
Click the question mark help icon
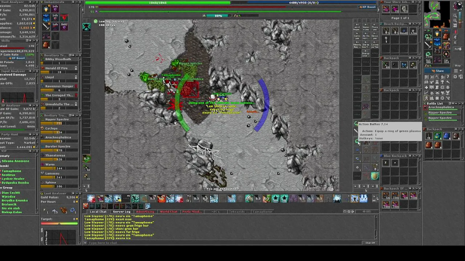coord(448,77)
